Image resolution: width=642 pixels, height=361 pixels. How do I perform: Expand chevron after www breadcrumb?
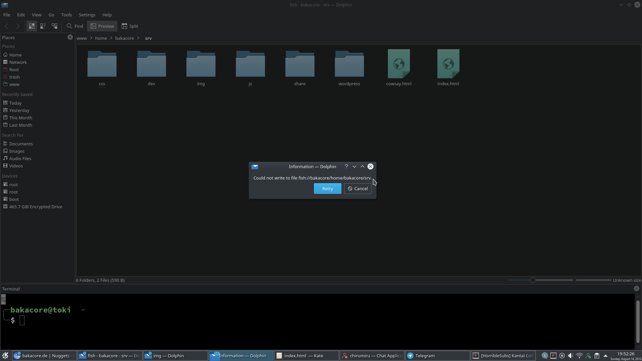point(91,38)
